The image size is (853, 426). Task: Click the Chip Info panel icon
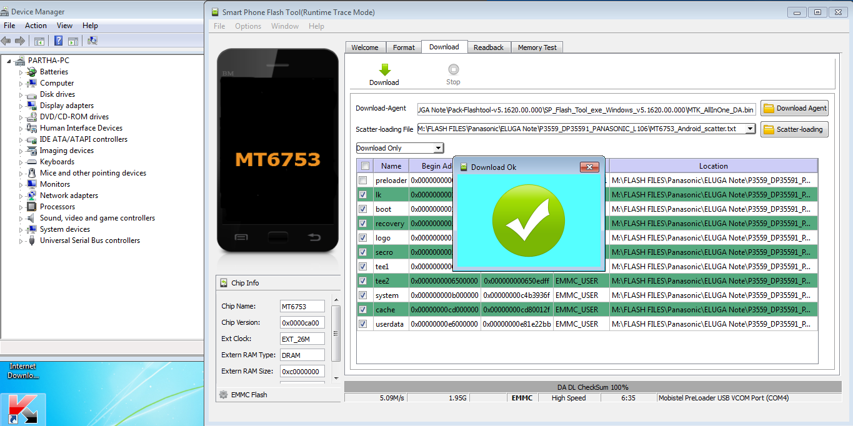click(224, 283)
